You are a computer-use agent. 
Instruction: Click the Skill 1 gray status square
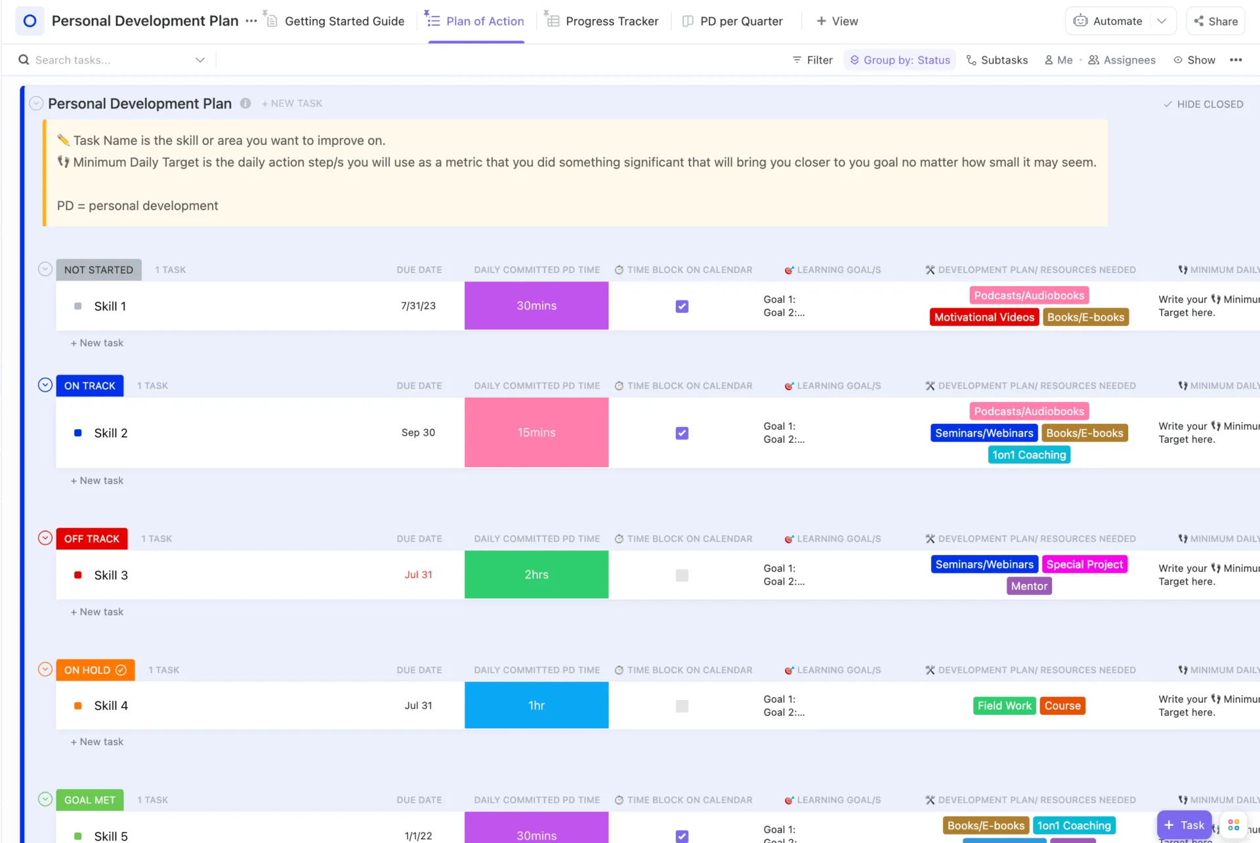(78, 306)
